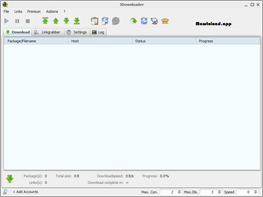Open the ? help menu
This screenshot has width=263, height=197.
(64, 11)
